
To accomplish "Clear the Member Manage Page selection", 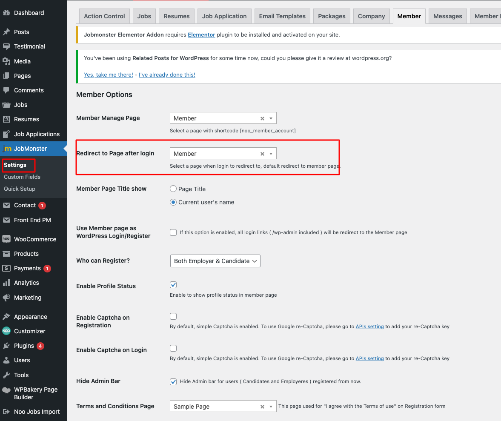I will [x=262, y=118].
